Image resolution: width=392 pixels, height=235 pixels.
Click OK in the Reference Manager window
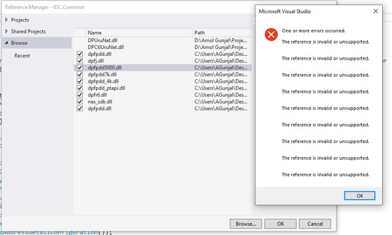280,224
